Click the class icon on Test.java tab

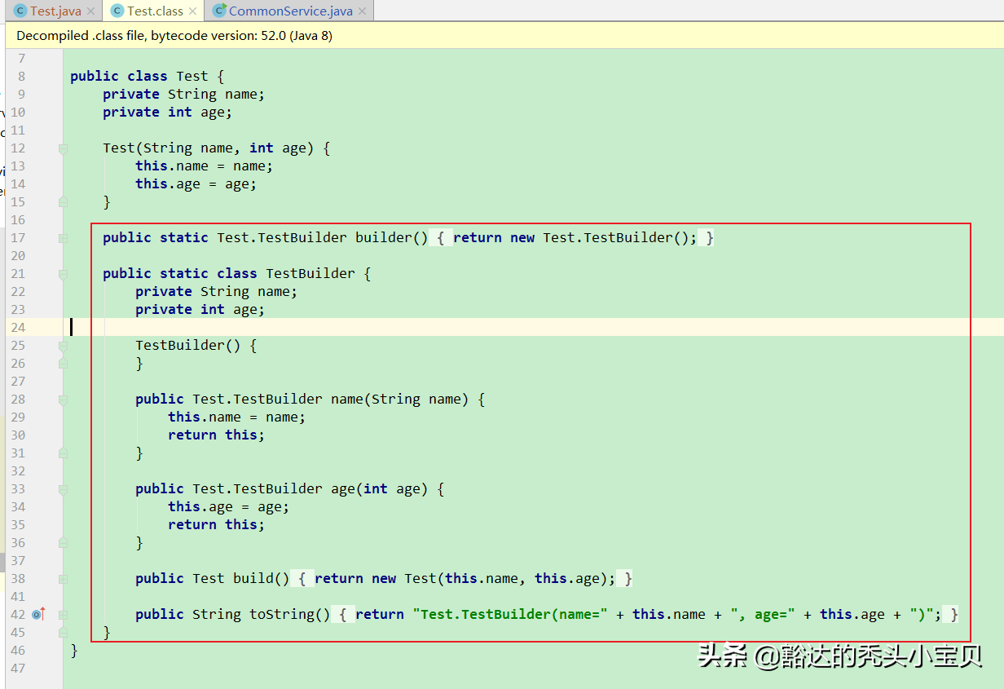[20, 11]
